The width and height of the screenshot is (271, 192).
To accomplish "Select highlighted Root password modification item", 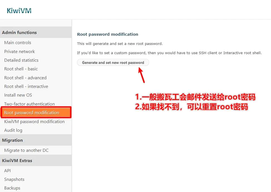I will 36,113.
